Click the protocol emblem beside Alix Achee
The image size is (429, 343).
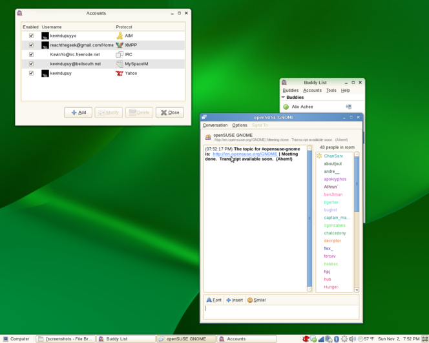pos(349,107)
